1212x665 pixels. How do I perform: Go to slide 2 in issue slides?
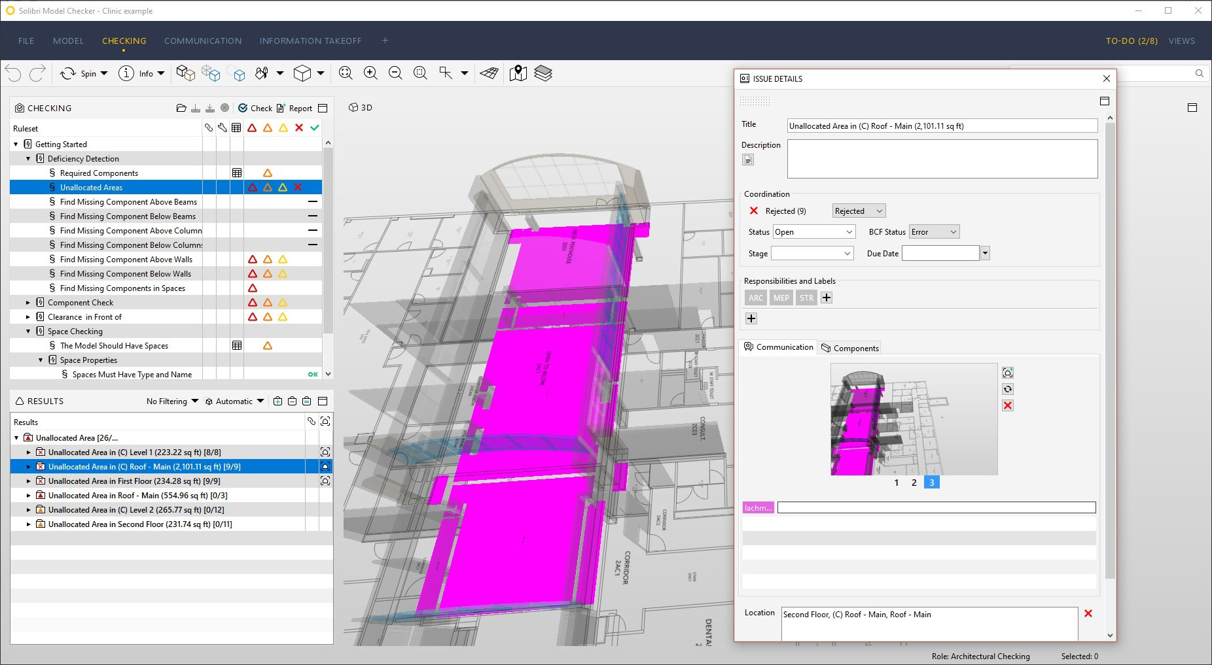914,483
